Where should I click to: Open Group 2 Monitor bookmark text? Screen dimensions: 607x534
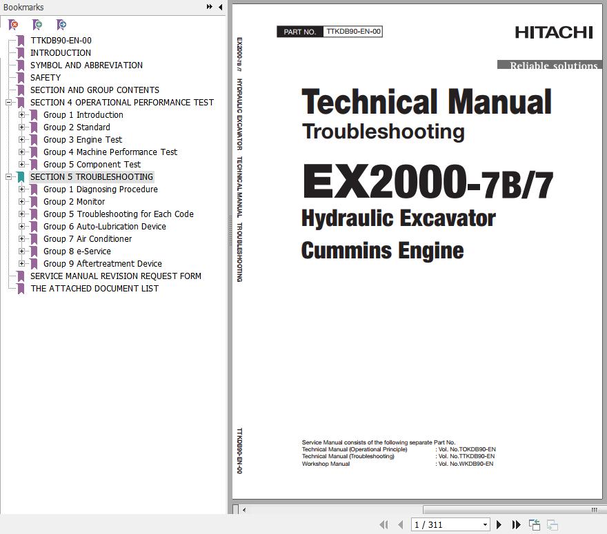coord(74,201)
